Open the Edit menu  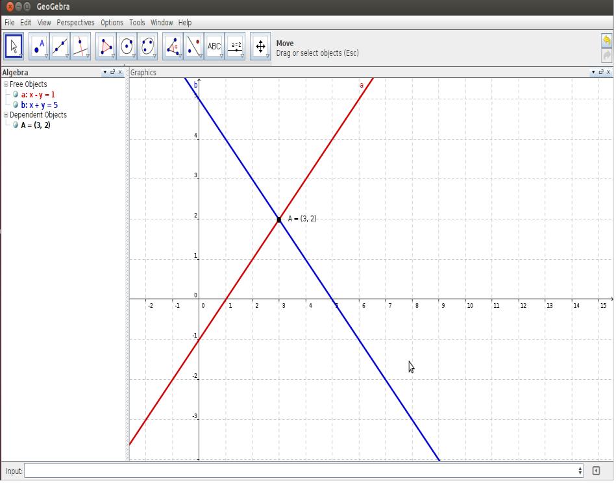point(26,23)
